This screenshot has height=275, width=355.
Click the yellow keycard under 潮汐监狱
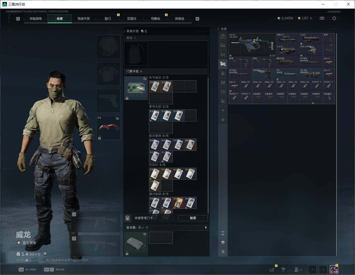coord(179,203)
